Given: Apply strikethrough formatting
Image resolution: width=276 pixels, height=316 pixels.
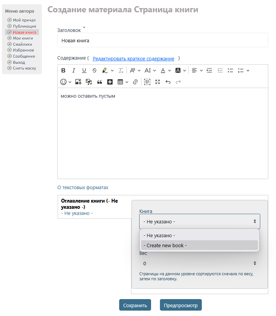Looking at the screenshot, I should point(95,70).
